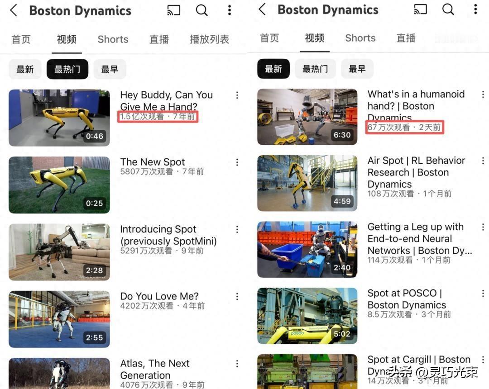The width and height of the screenshot is (489, 389).
Task: Play humanoid hand 6:30 thumbnail
Action: (307, 117)
